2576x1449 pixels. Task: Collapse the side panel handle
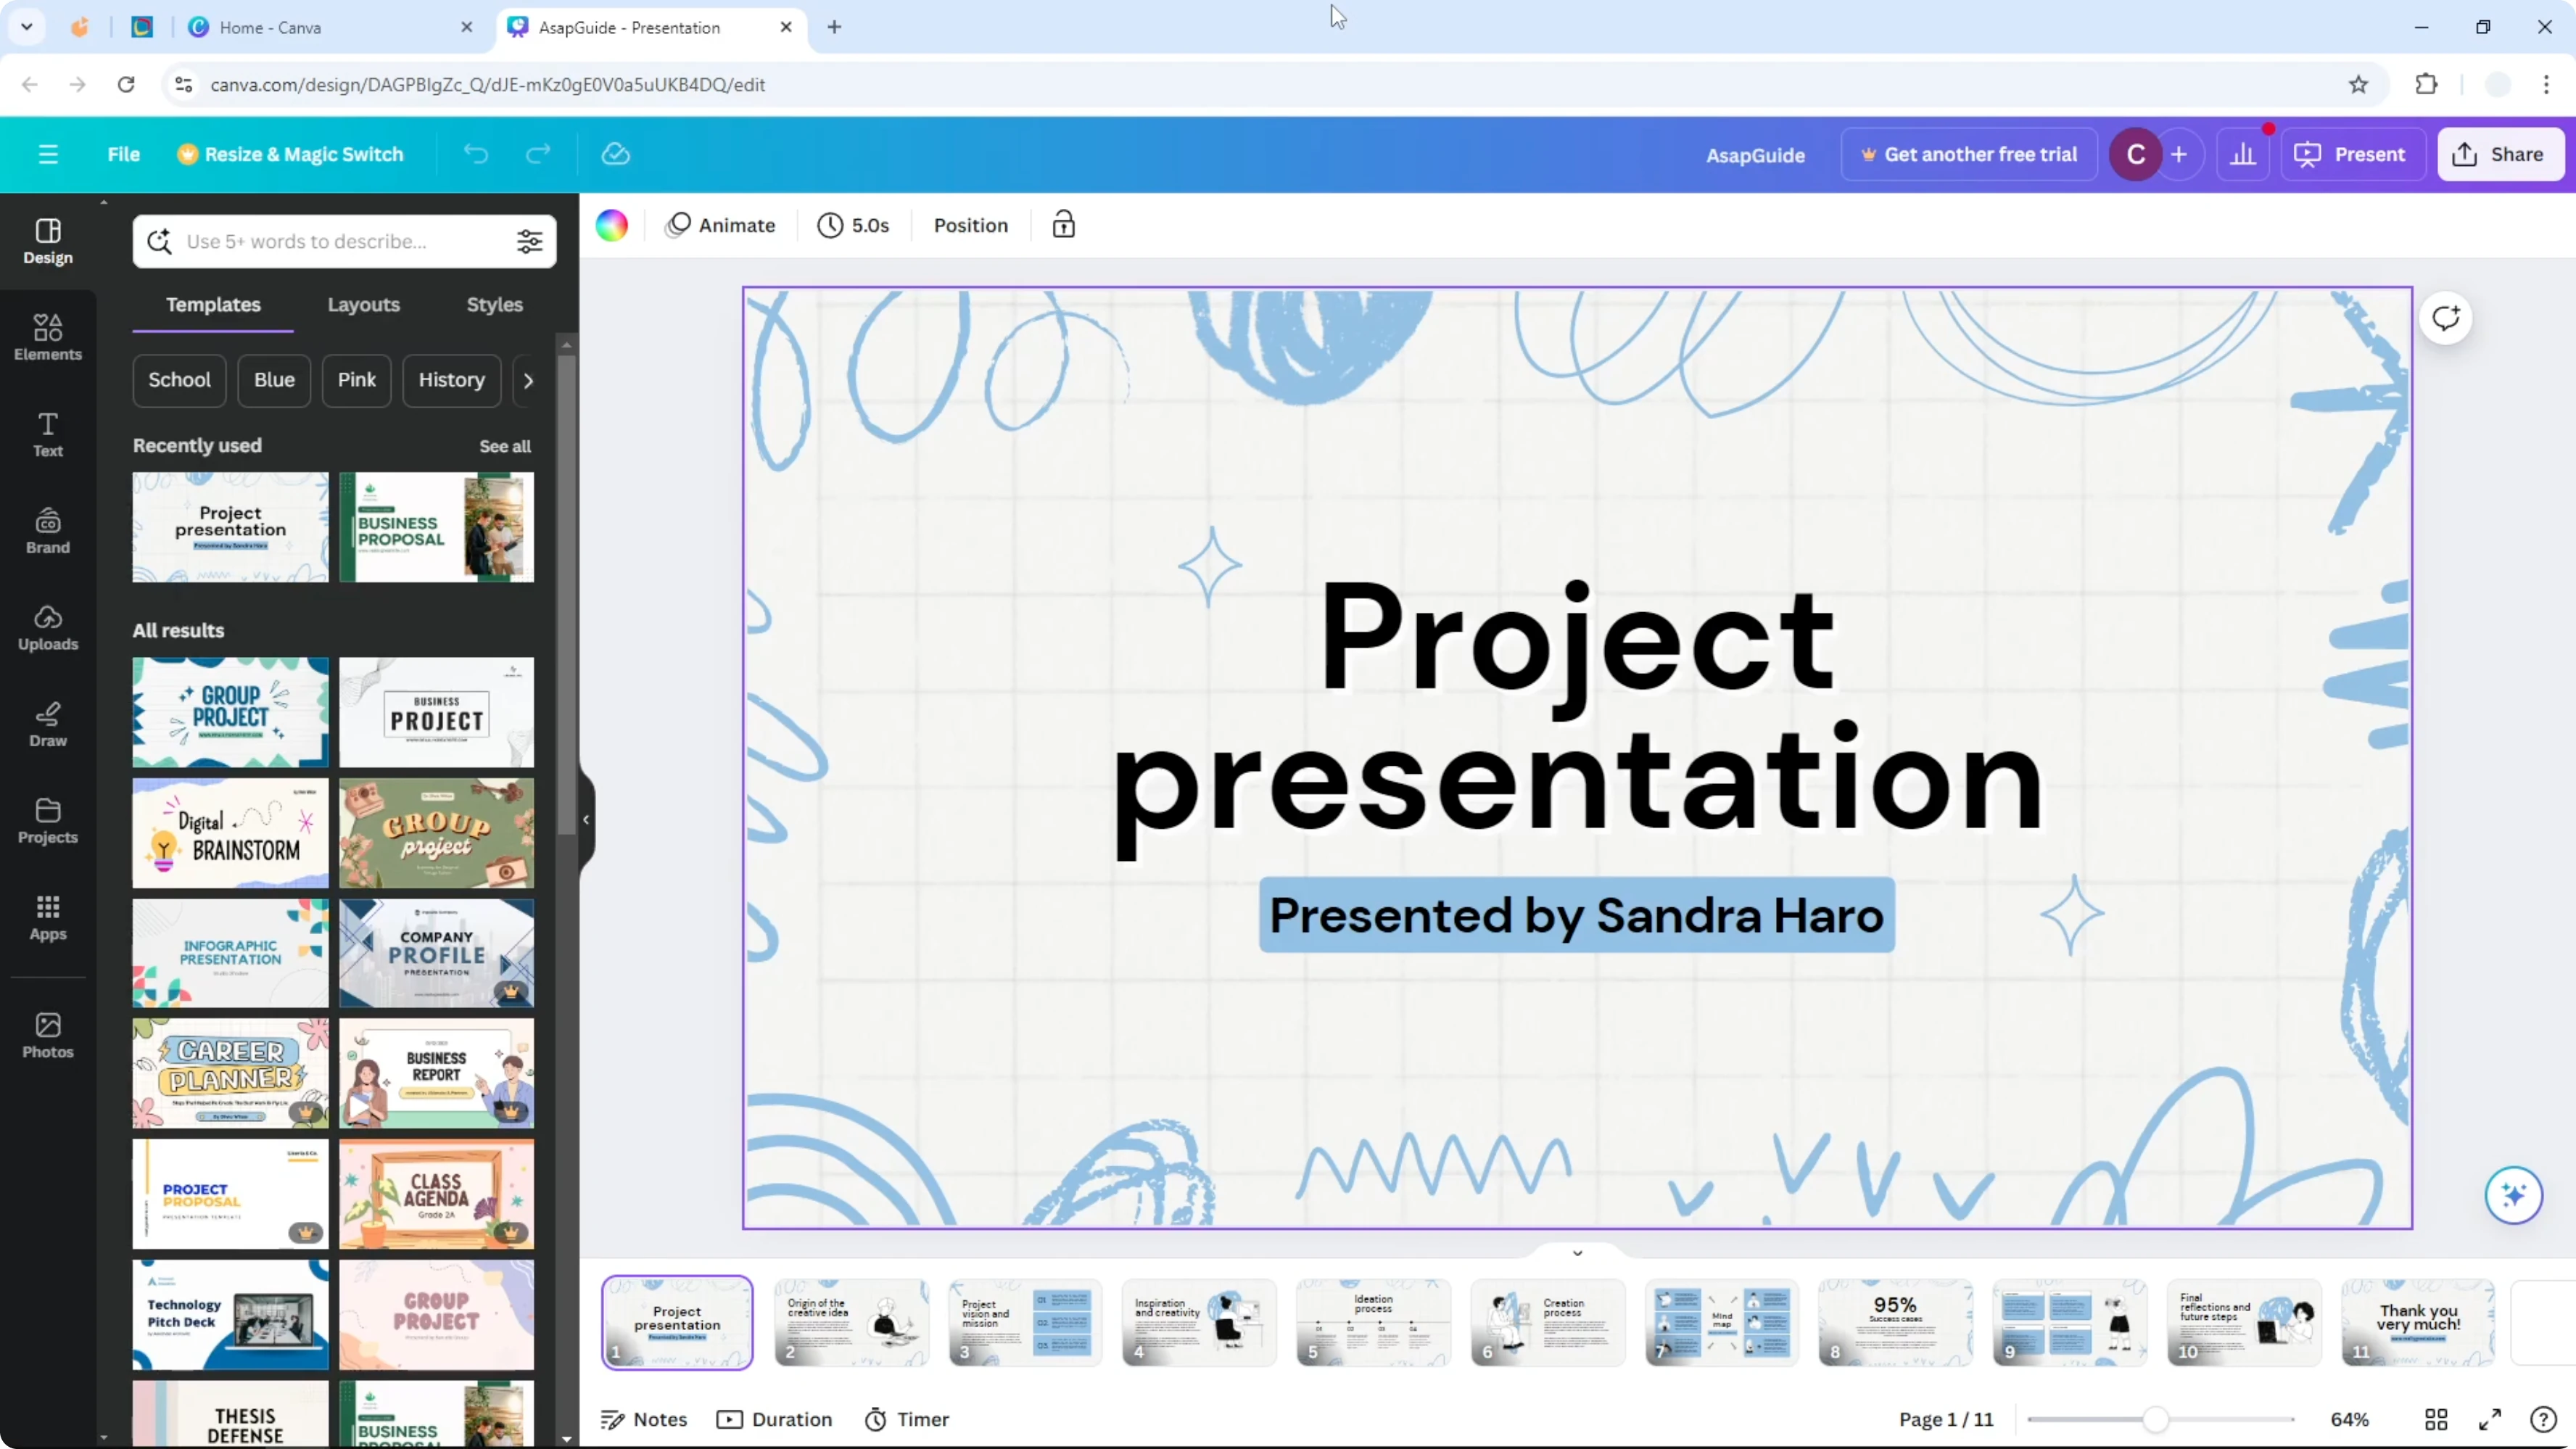tap(586, 819)
